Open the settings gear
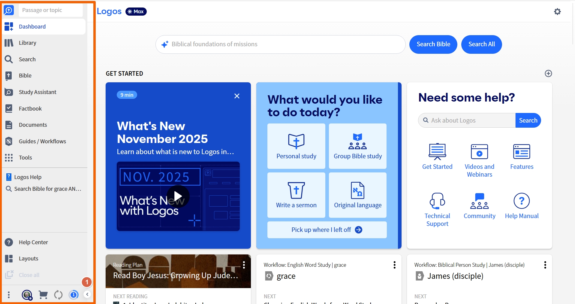Viewport: 575px width, 304px height. (x=557, y=12)
